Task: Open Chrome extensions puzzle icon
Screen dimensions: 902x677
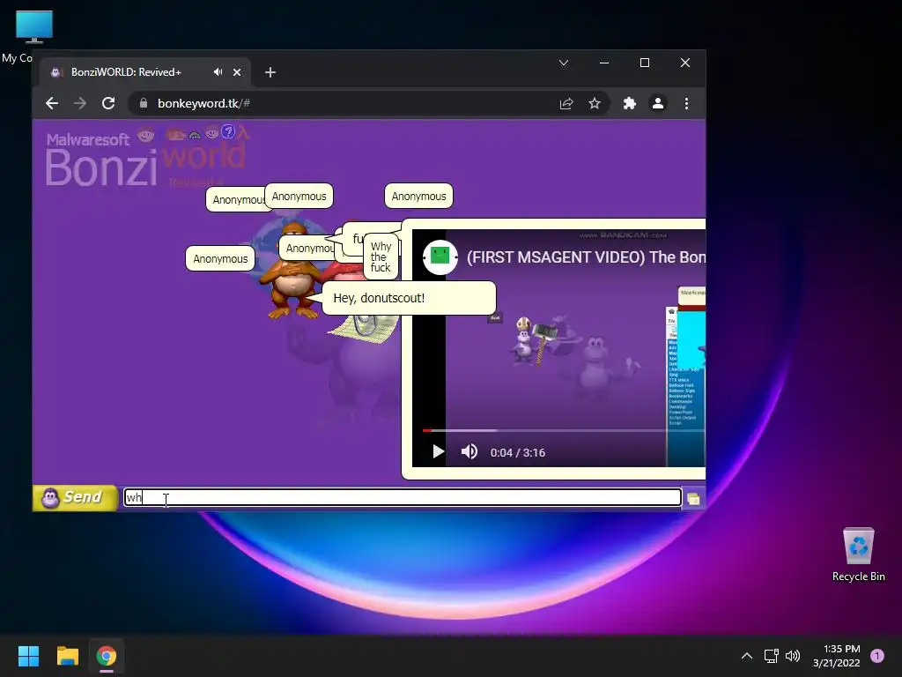Action: tap(629, 104)
